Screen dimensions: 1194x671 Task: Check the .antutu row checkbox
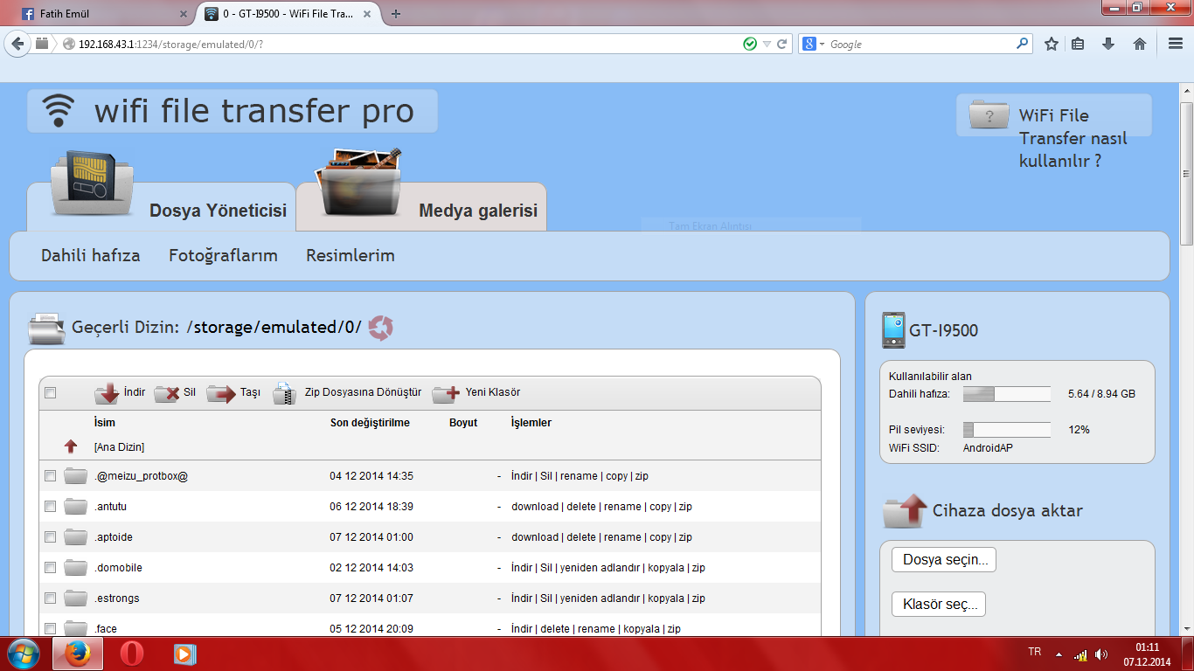tap(51, 507)
